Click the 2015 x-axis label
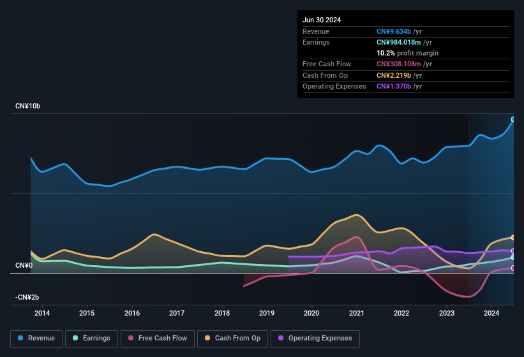Screen dimensions: 524x357 click(87, 313)
